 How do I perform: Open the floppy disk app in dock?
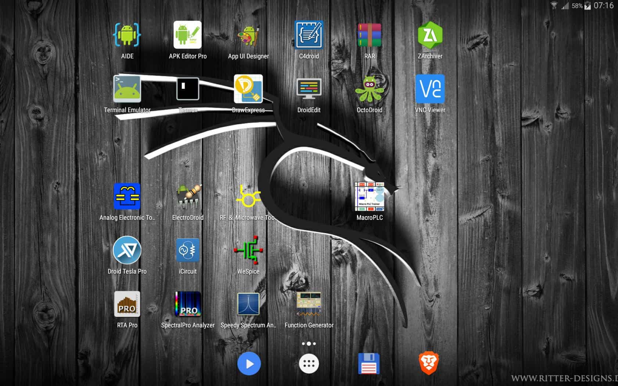369,364
